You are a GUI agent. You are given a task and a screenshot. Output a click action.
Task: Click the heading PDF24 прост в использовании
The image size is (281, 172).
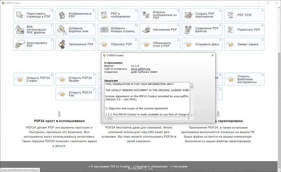coord(59,121)
